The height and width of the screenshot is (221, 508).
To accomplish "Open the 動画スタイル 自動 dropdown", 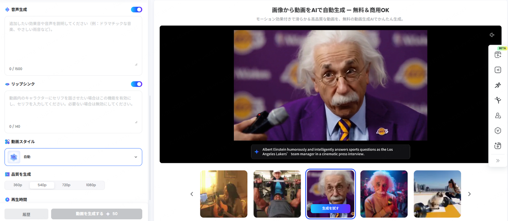I will coord(73,157).
